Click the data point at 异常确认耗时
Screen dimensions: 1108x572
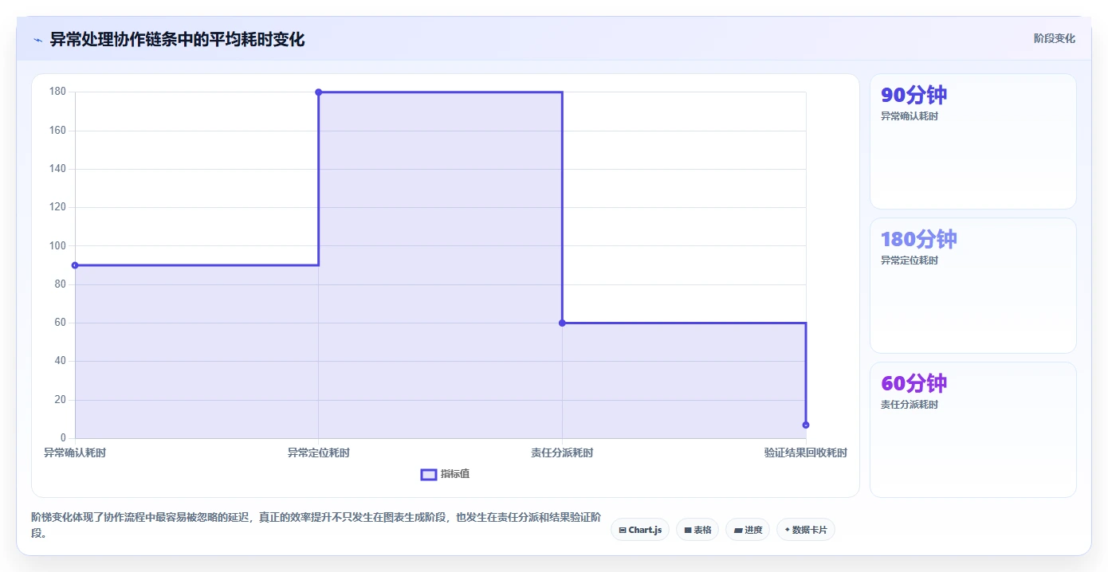click(75, 265)
